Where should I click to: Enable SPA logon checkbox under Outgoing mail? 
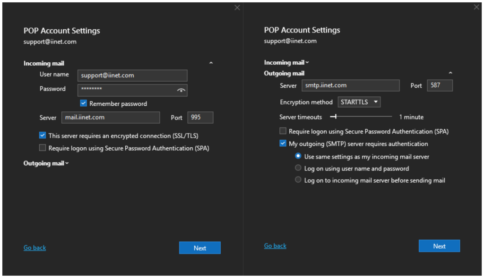tap(283, 131)
